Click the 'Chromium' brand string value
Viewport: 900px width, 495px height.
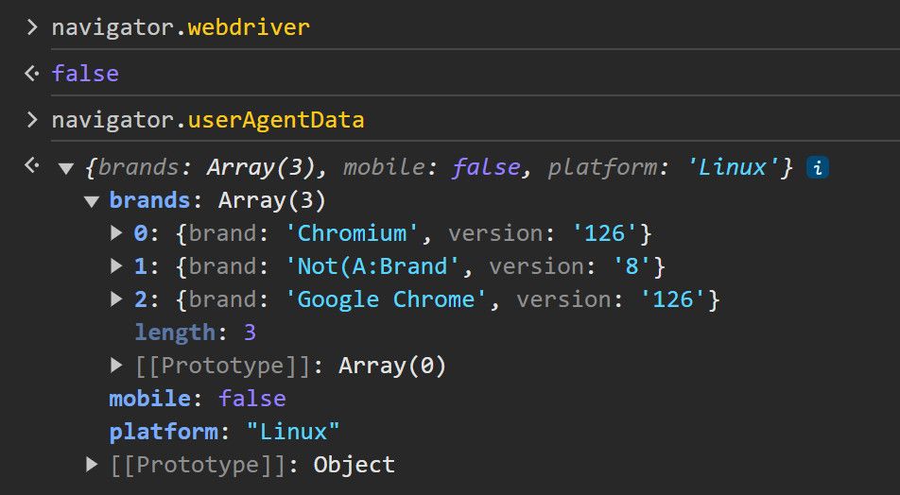click(x=353, y=233)
